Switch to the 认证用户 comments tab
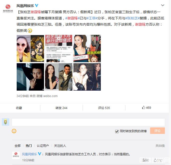 click(43, 146)
